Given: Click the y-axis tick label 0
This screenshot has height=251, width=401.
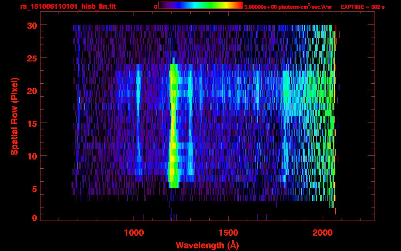Looking at the screenshot, I should 34,218.
